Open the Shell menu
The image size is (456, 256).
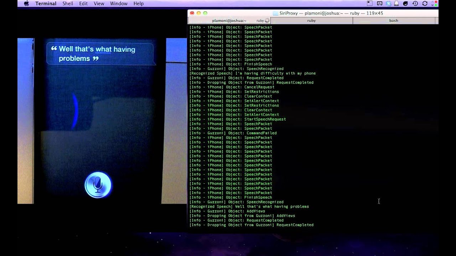point(68,4)
